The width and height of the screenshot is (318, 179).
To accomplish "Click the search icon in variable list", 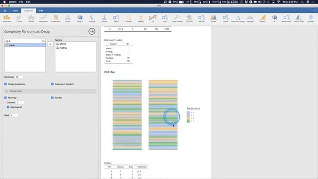I will click(43, 41).
